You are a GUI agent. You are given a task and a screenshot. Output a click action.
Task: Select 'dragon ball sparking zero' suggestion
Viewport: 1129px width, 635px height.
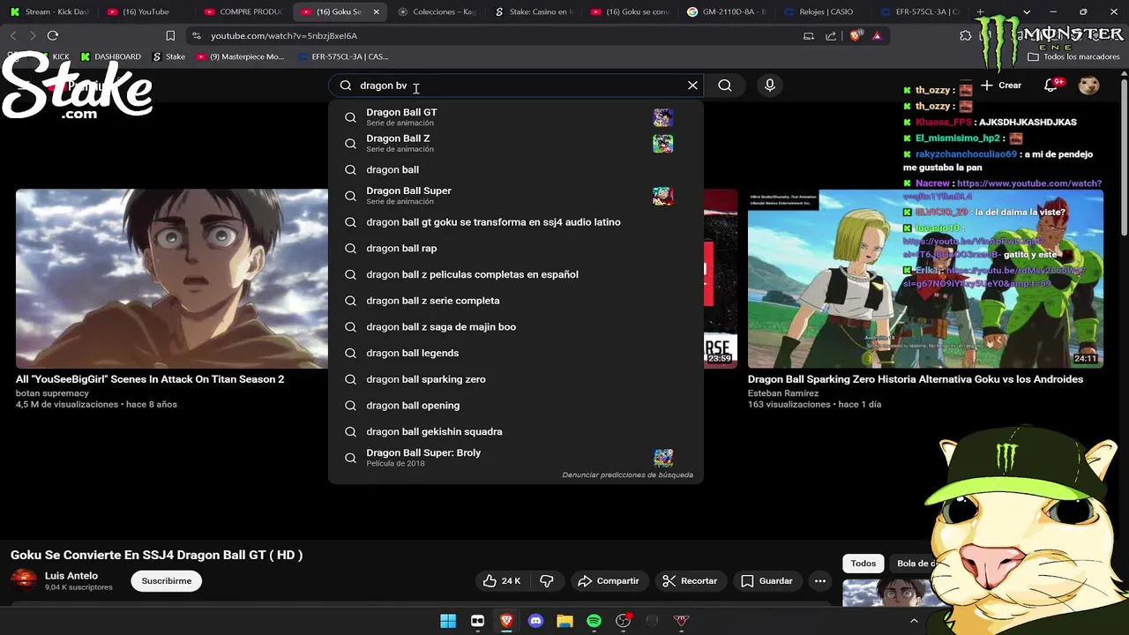click(x=516, y=379)
